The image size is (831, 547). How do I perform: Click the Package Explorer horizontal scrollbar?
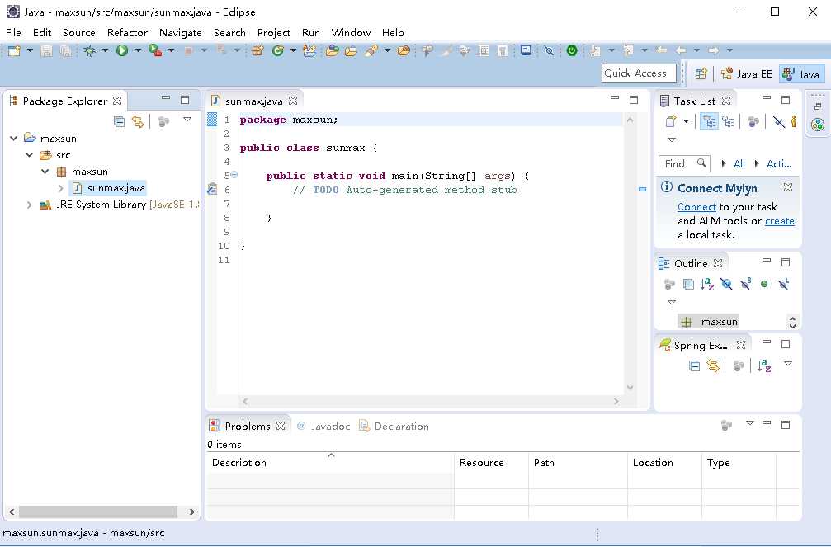pos(98,512)
